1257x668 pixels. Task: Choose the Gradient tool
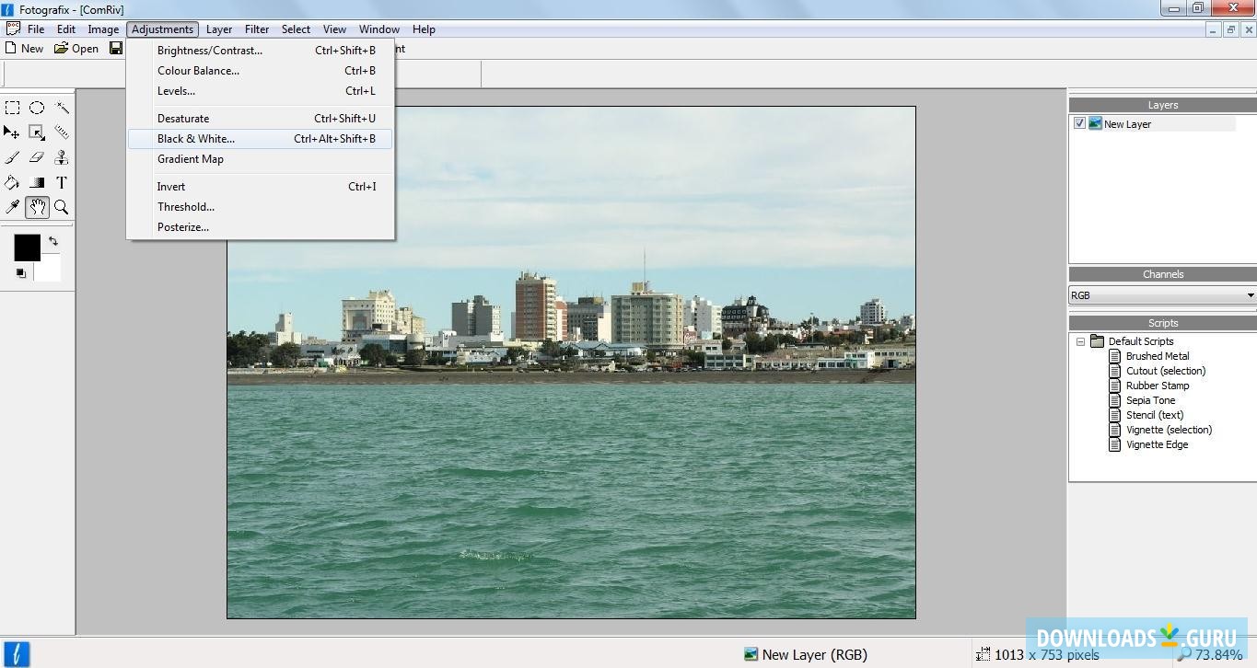[x=37, y=182]
